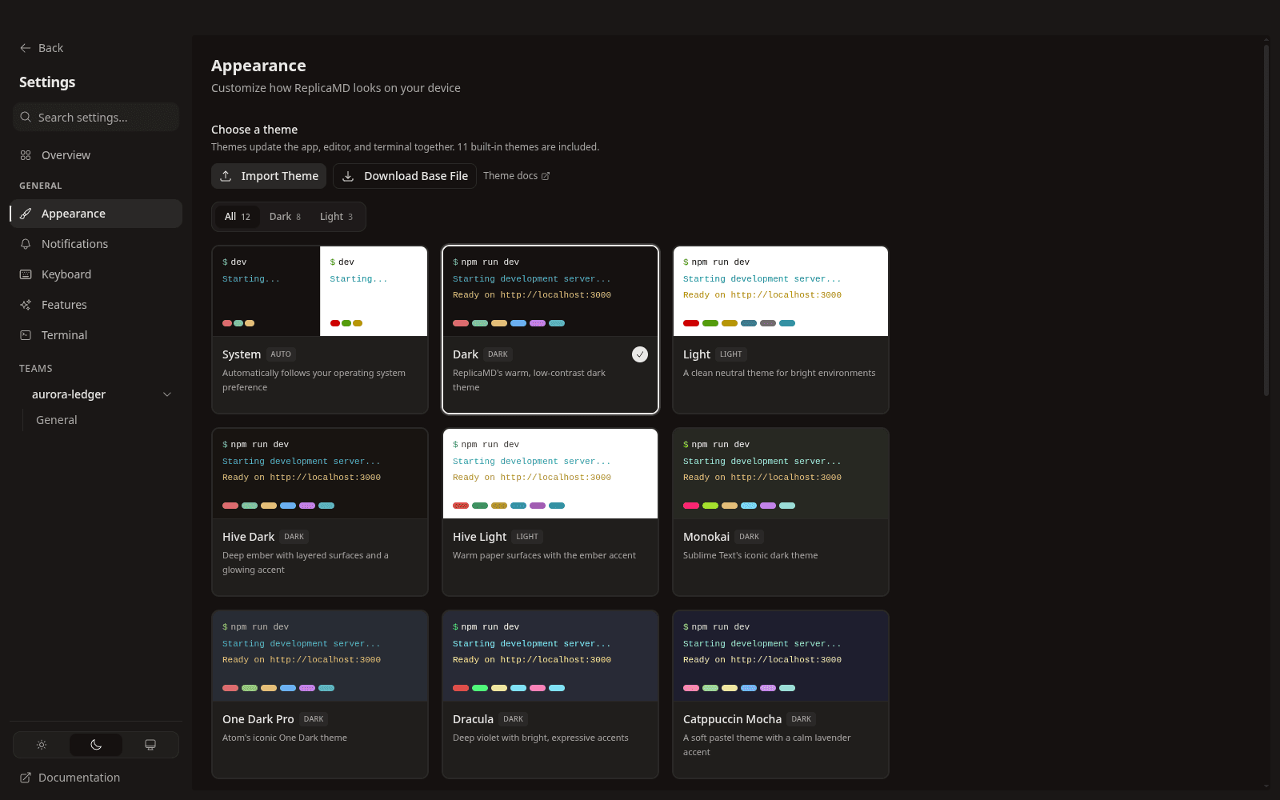Click the external link icon beside Theme docs
This screenshot has height=800, width=1280.
coord(546,176)
